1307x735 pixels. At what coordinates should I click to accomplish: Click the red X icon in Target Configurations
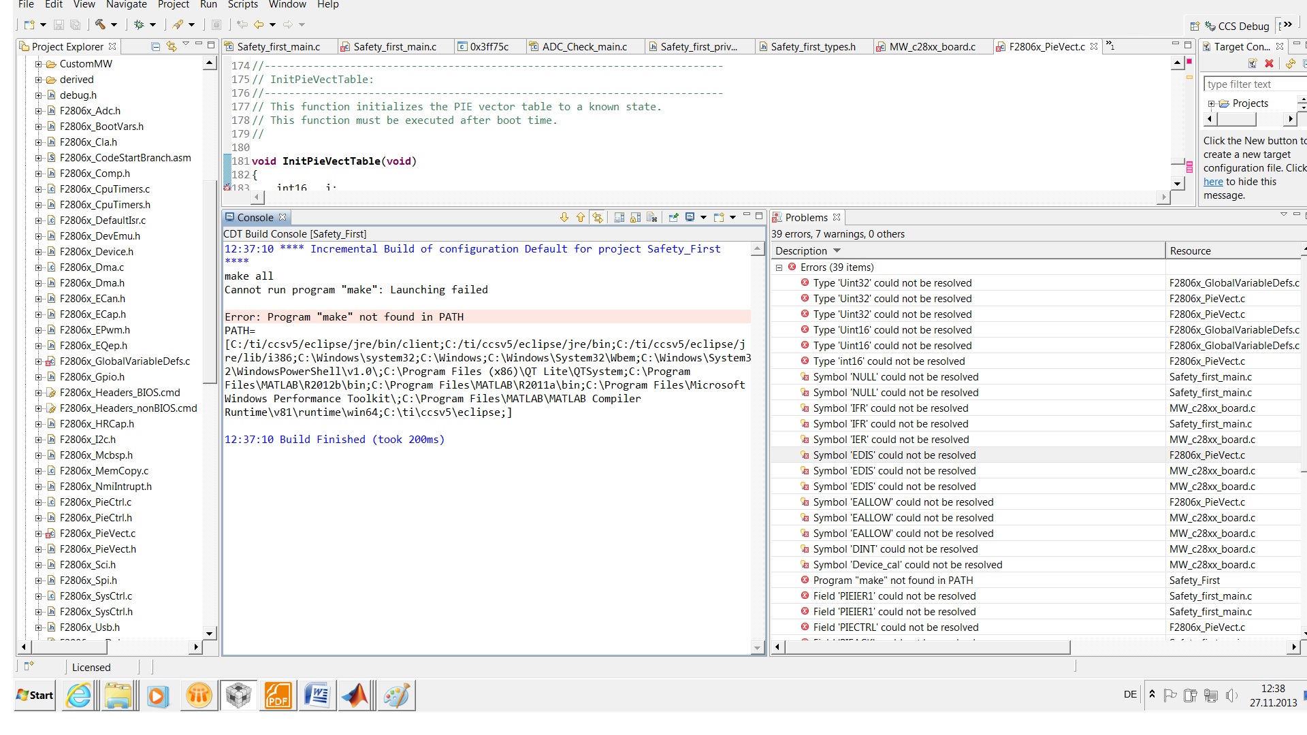coord(1269,63)
